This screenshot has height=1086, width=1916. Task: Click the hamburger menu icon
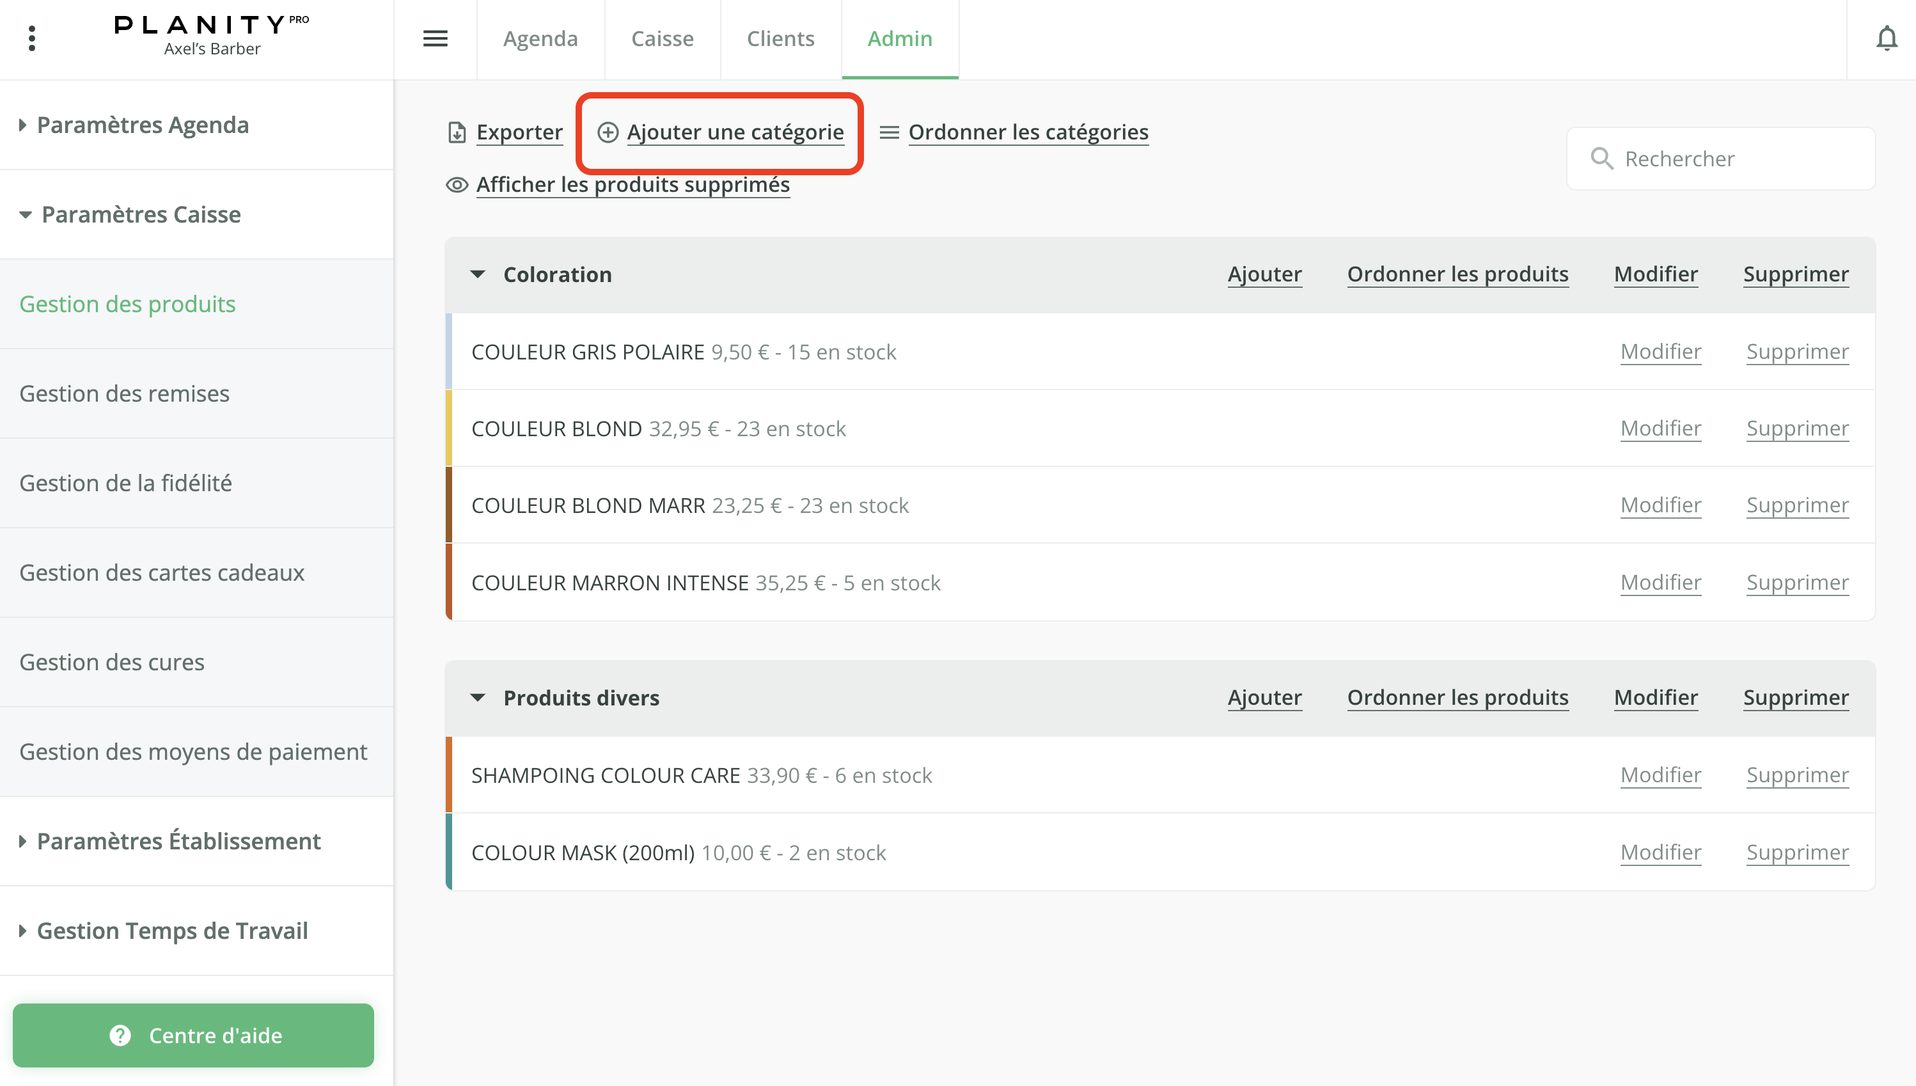(x=435, y=39)
